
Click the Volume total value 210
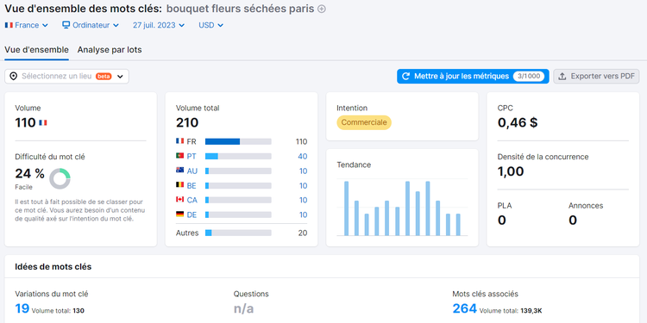pos(187,123)
